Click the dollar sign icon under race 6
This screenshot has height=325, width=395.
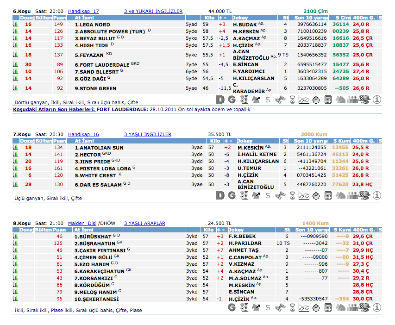click(x=268, y=100)
